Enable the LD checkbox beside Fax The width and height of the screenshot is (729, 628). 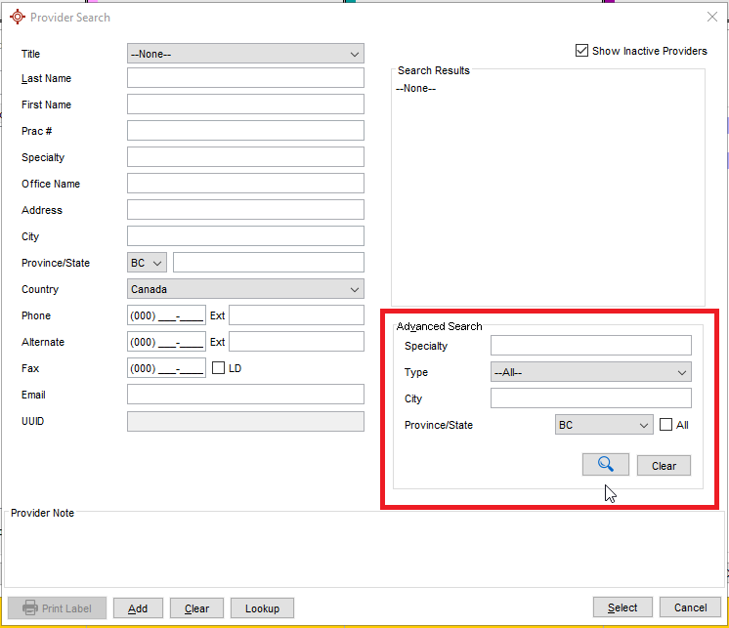(x=219, y=368)
